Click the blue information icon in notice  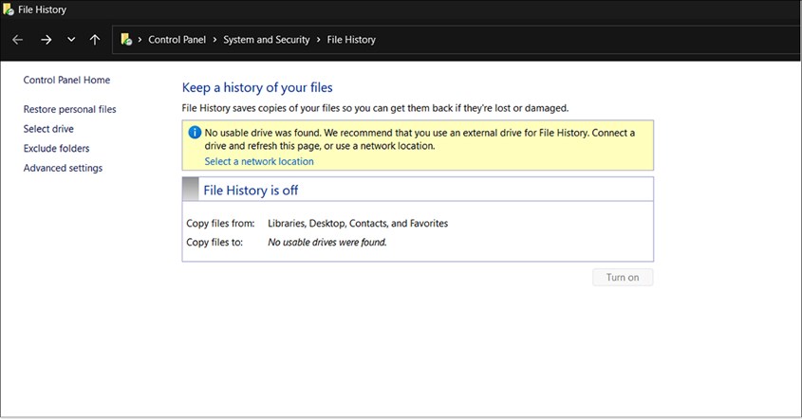click(195, 133)
